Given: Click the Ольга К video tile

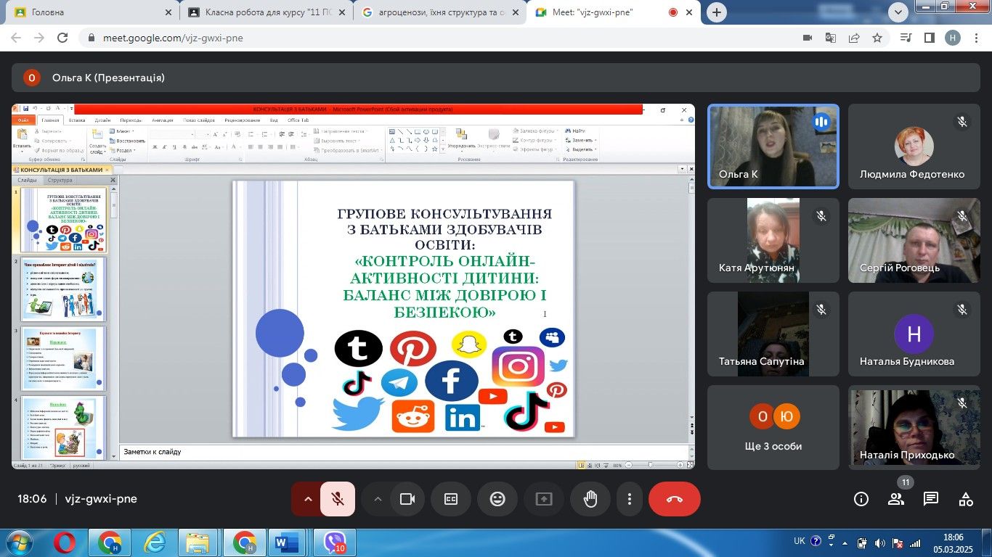Looking at the screenshot, I should (773, 147).
